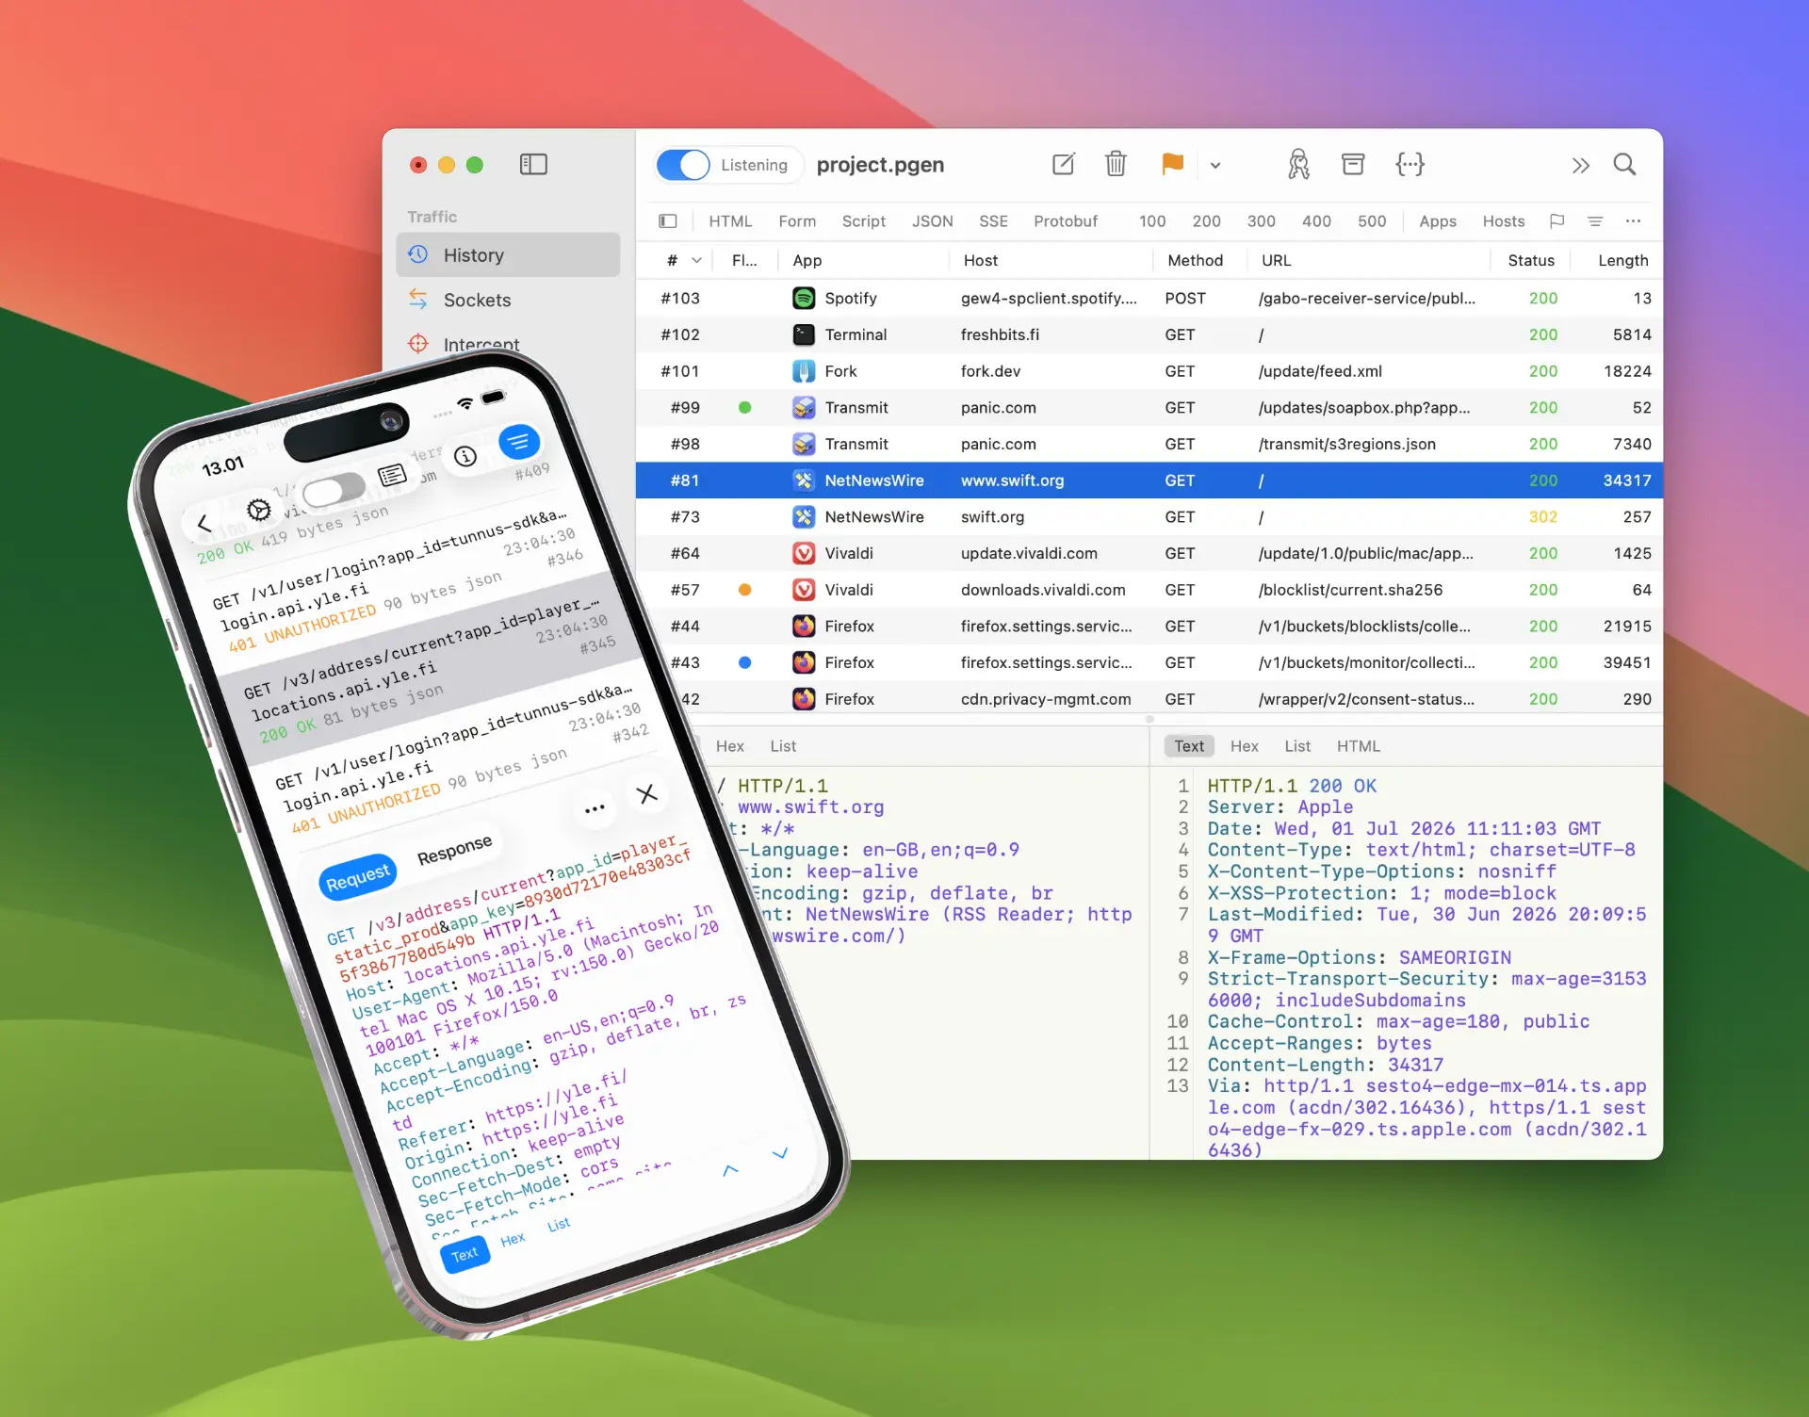Click the flag filter icon in filter bar

click(1556, 221)
